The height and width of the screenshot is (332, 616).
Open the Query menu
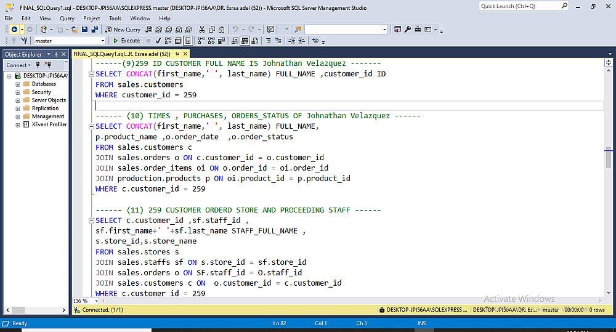[x=67, y=18]
